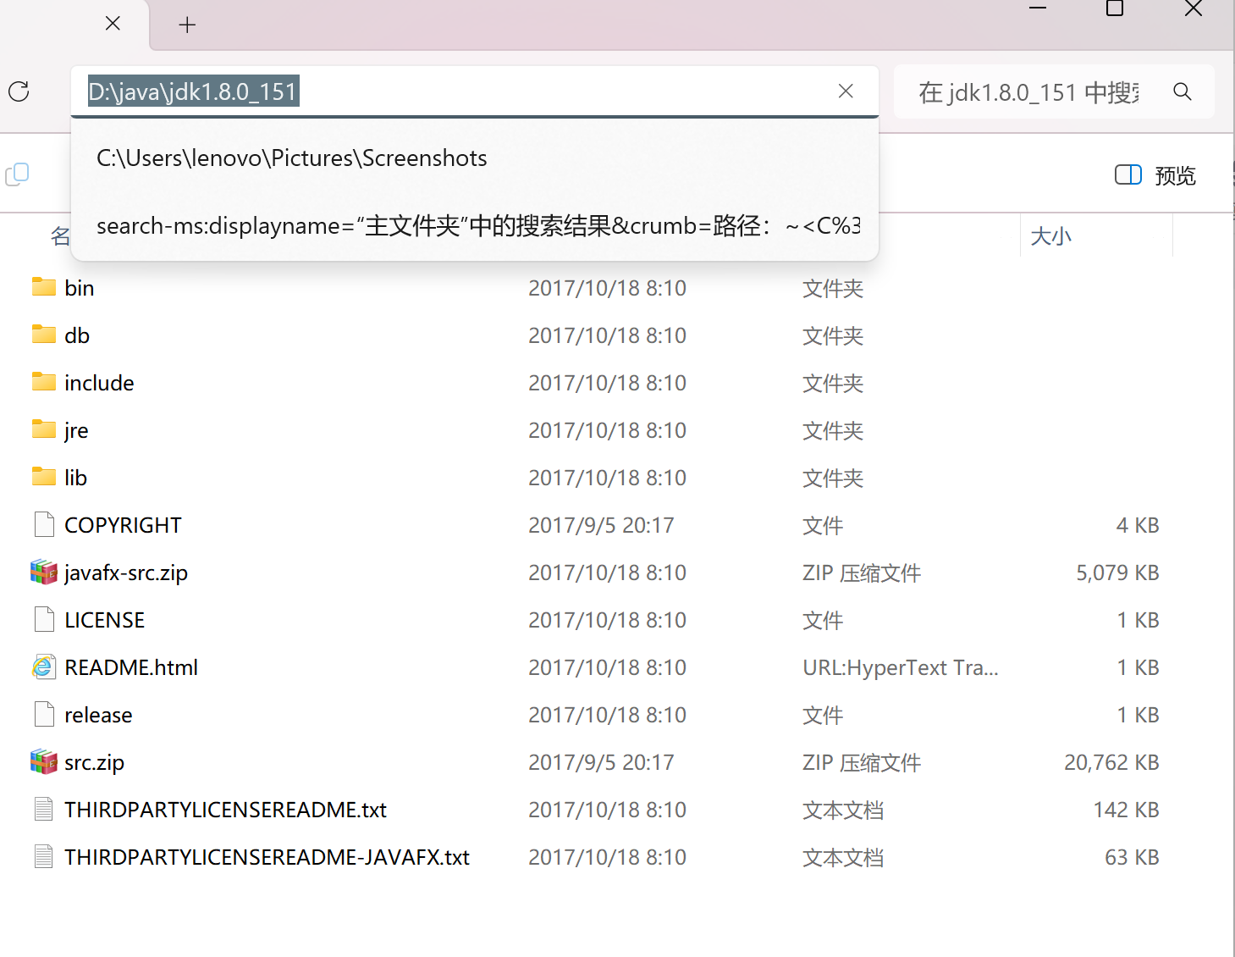Open the include folder
1235x957 pixels.
(x=98, y=382)
